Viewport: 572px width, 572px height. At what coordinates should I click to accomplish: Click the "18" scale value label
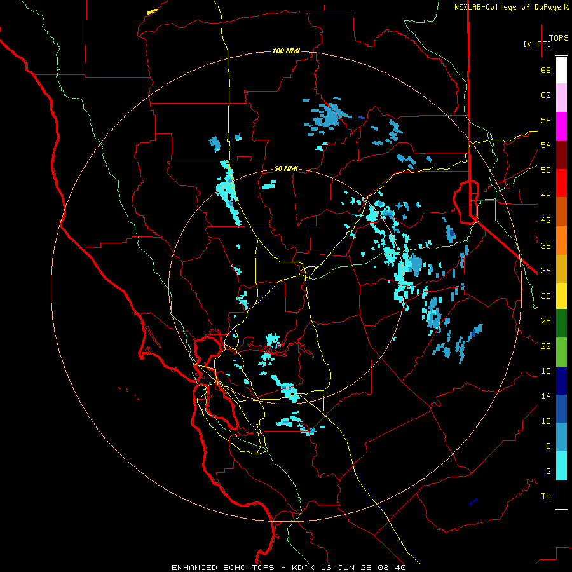coord(546,371)
